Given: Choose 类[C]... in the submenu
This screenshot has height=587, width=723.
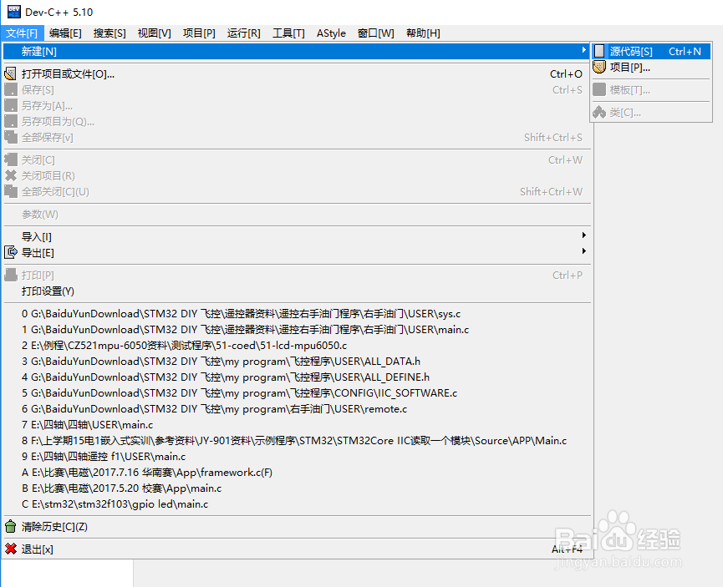Looking at the screenshot, I should tap(651, 112).
